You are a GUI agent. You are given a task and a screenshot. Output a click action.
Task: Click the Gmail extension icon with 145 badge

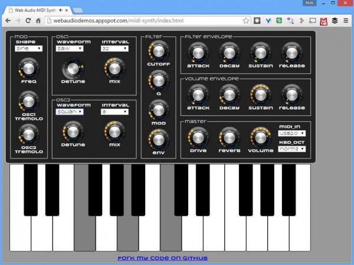pos(324,21)
